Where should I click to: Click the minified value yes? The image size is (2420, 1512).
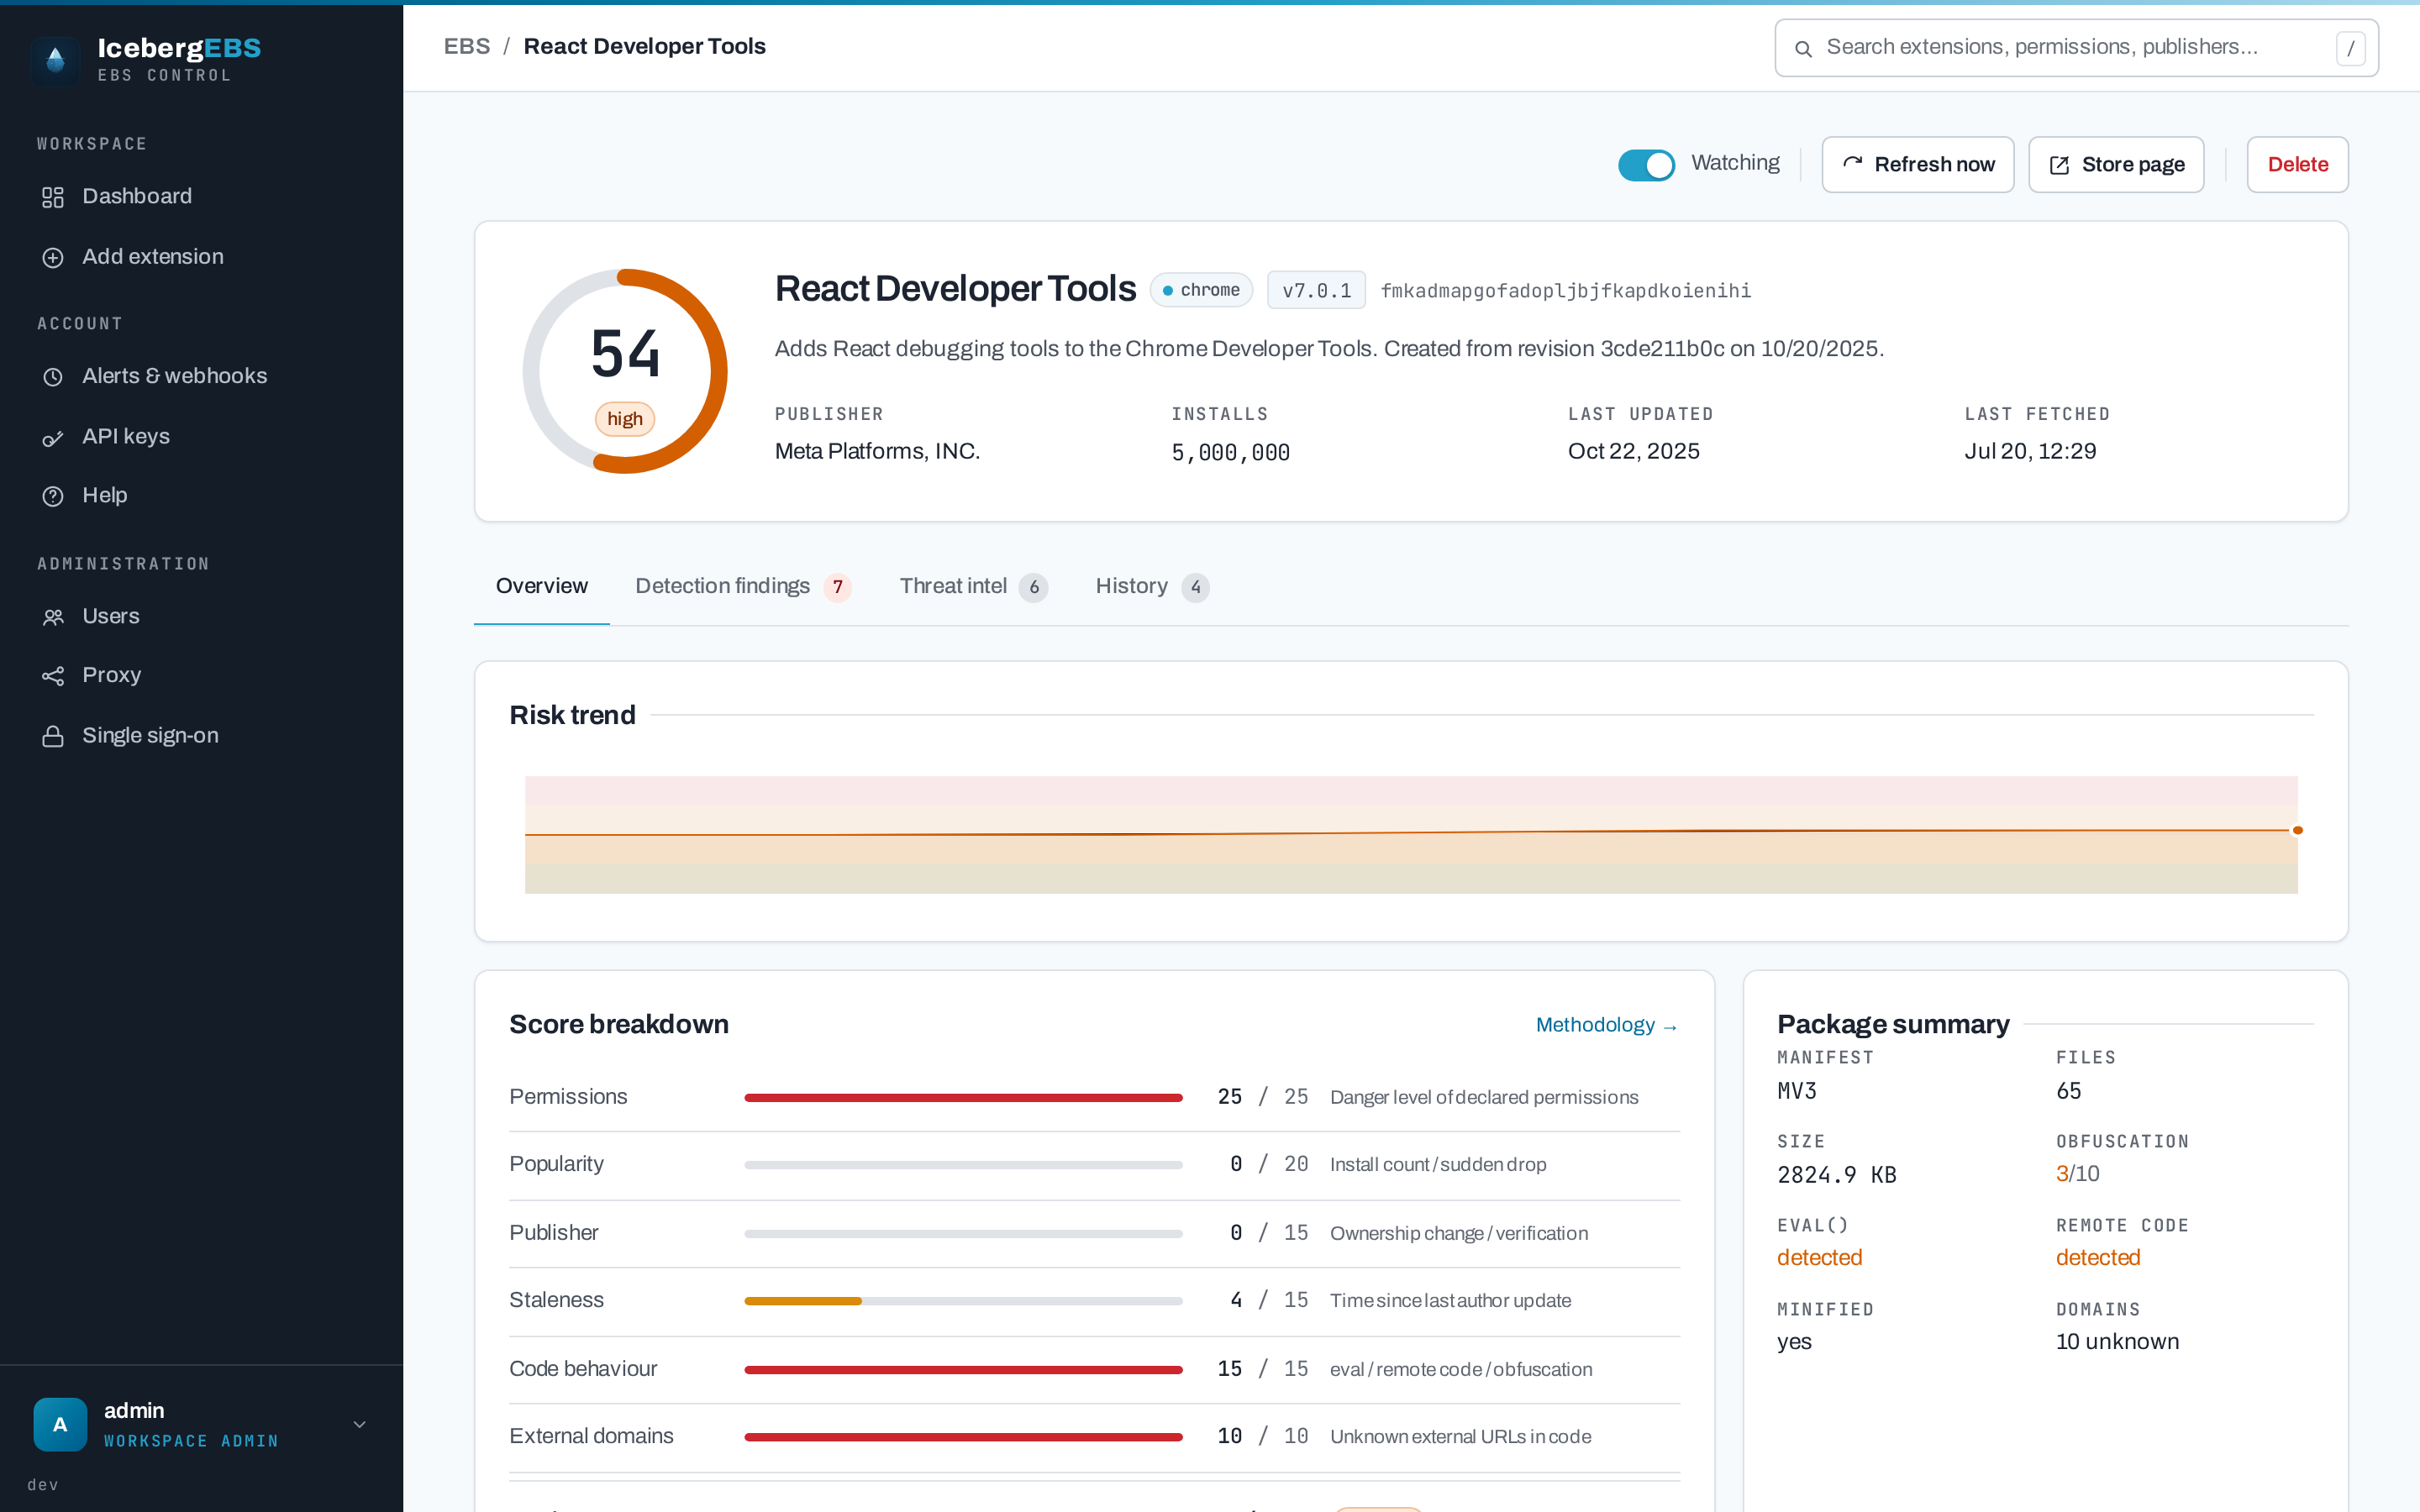click(x=1794, y=1342)
